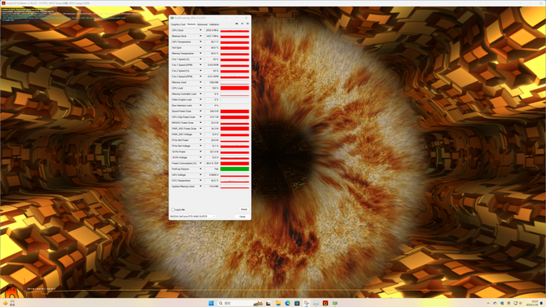Click the GPU-Z screenshot camera icon
Viewport: 546px width, 307px height.
pos(237,24)
